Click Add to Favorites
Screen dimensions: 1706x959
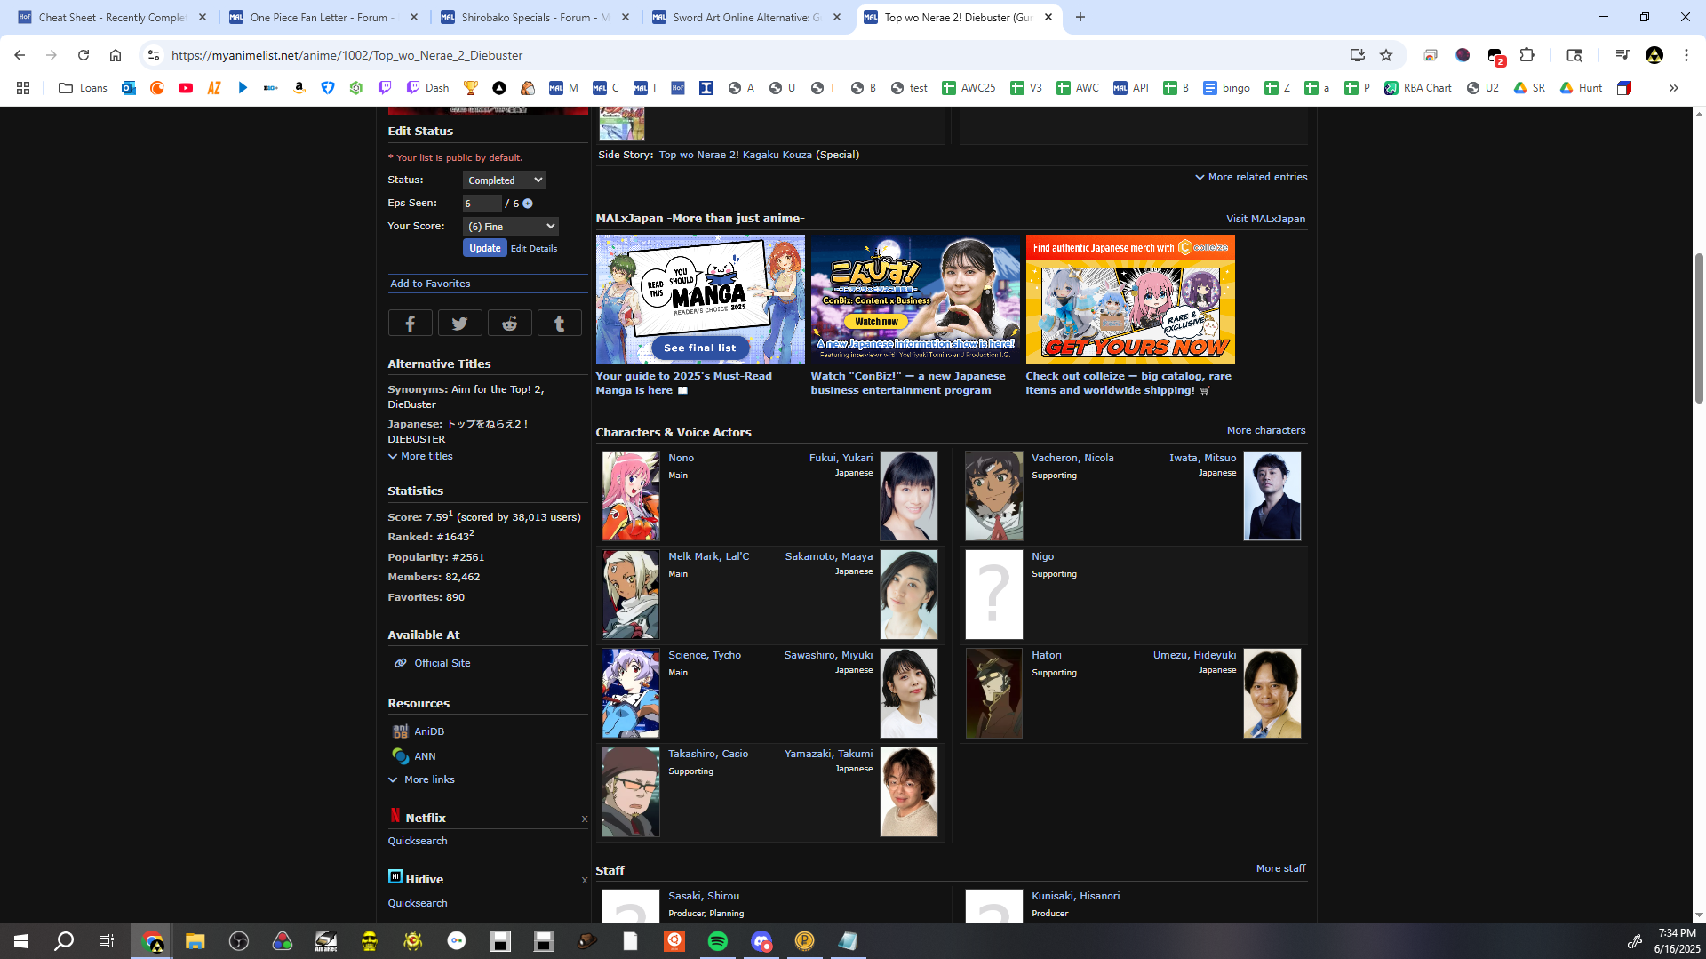pyautogui.click(x=430, y=284)
